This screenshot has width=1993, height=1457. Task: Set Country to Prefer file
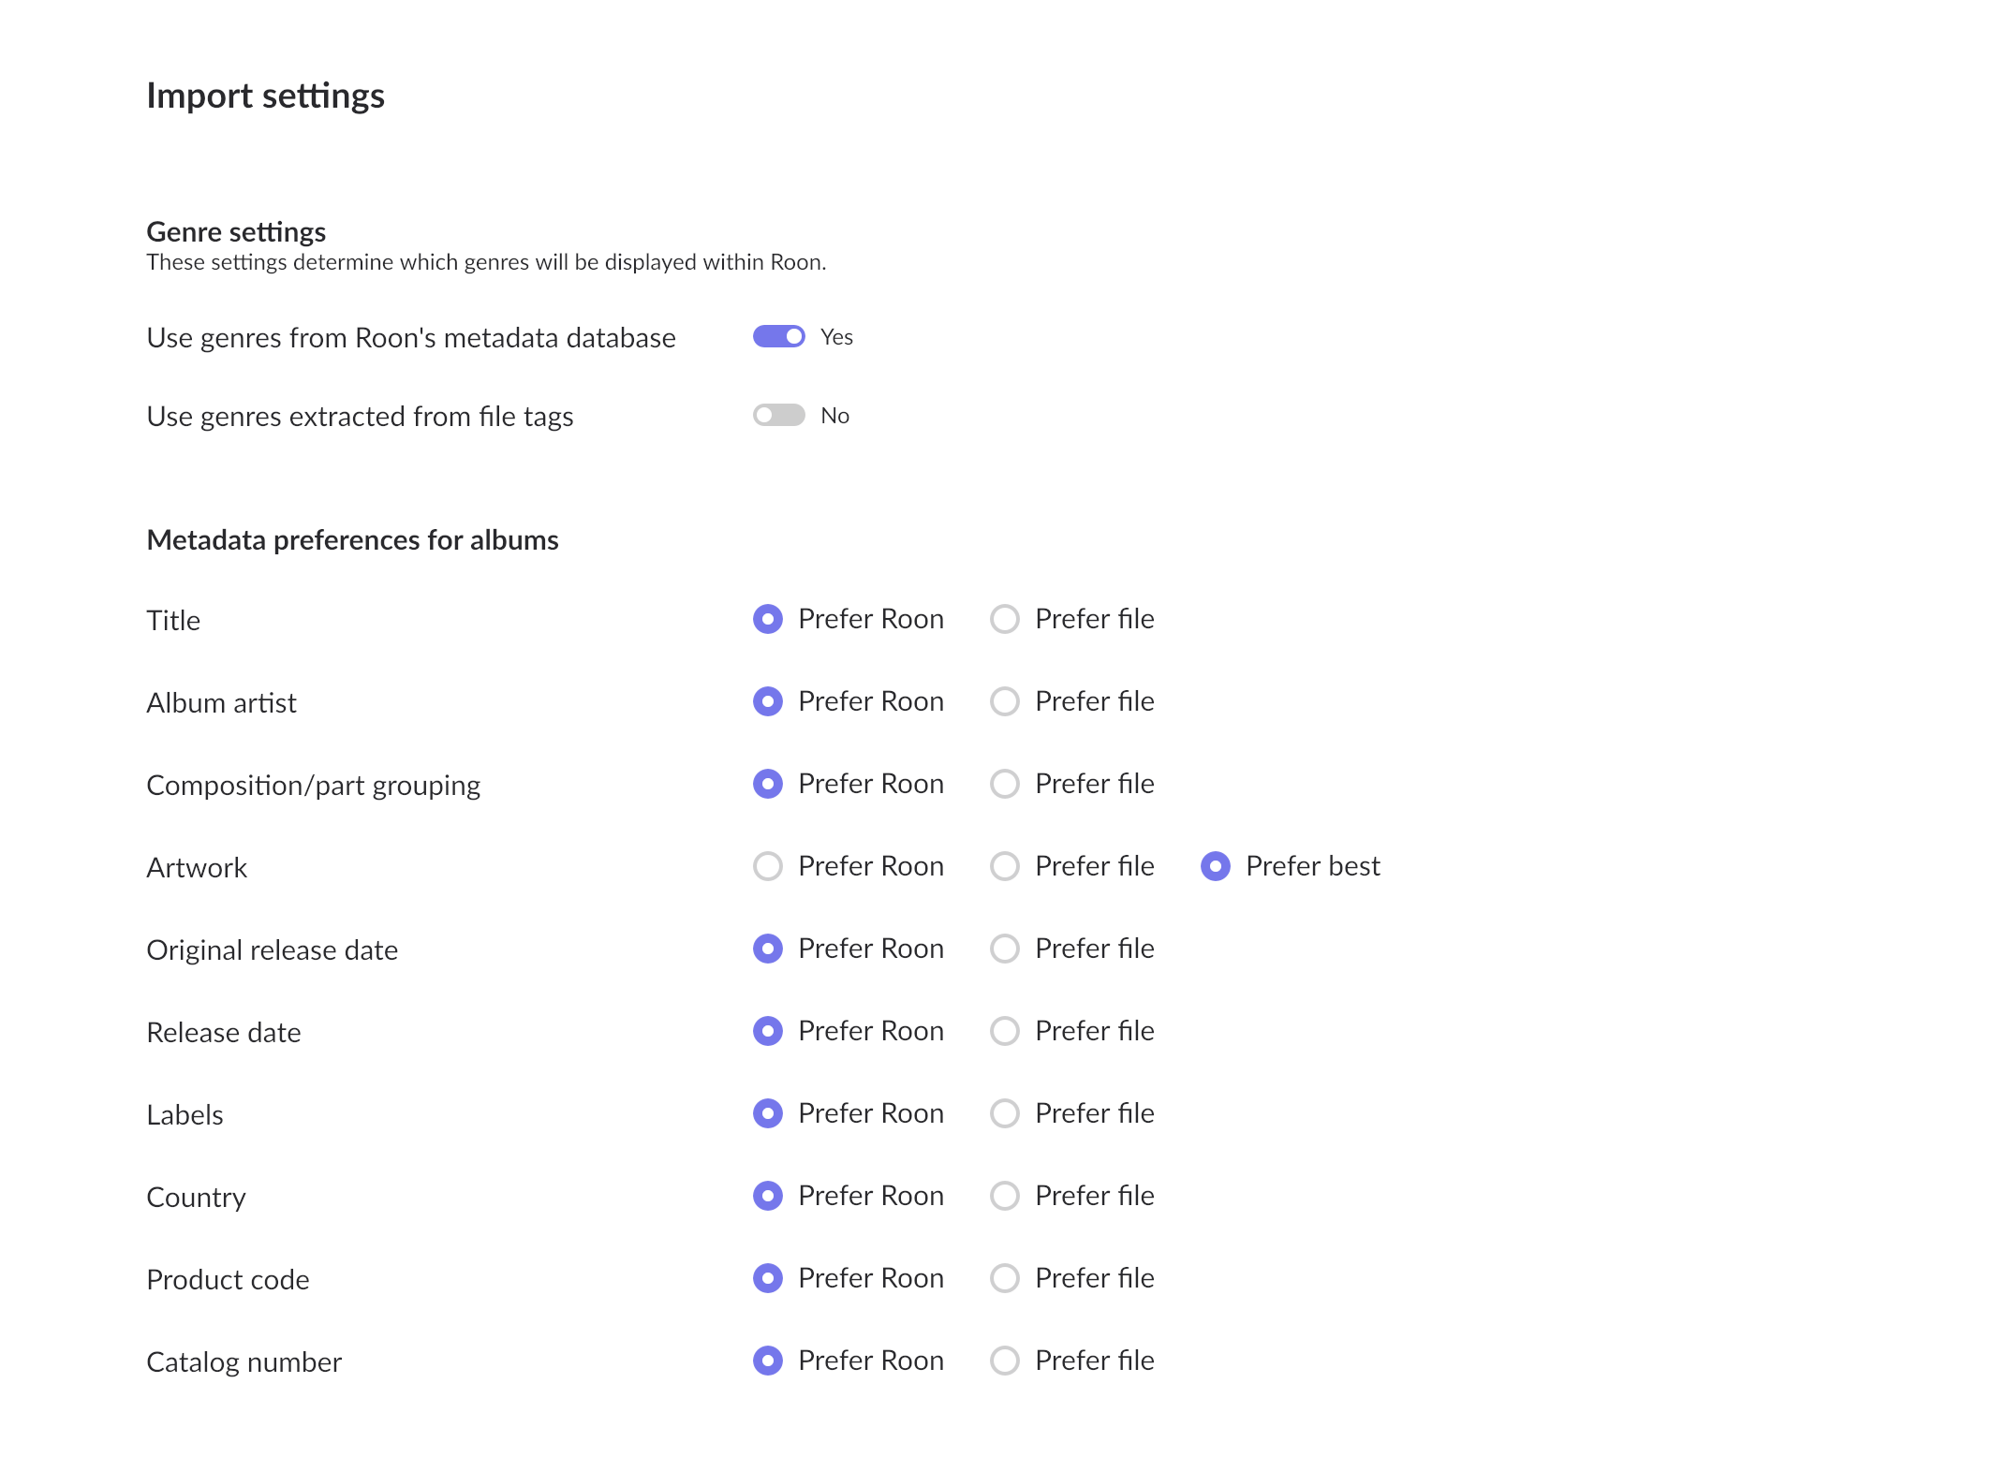coord(1005,1196)
